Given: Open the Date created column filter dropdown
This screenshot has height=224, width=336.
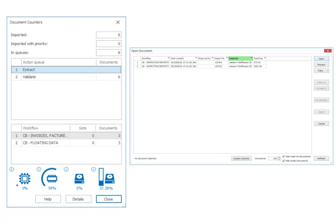Looking at the screenshot, I should tap(195, 58).
